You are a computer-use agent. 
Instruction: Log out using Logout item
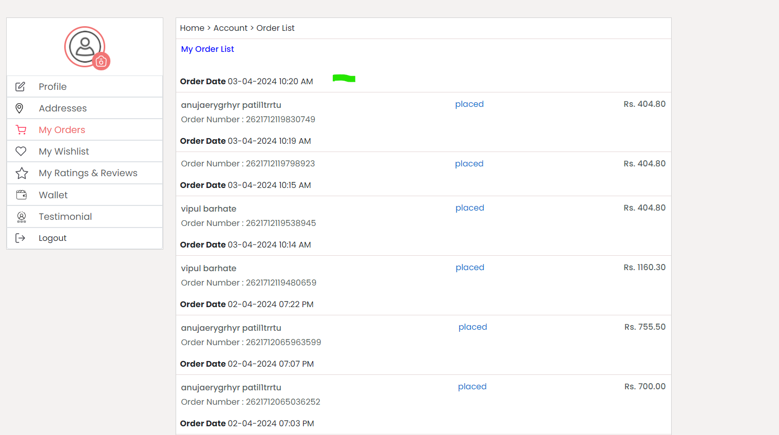point(85,238)
